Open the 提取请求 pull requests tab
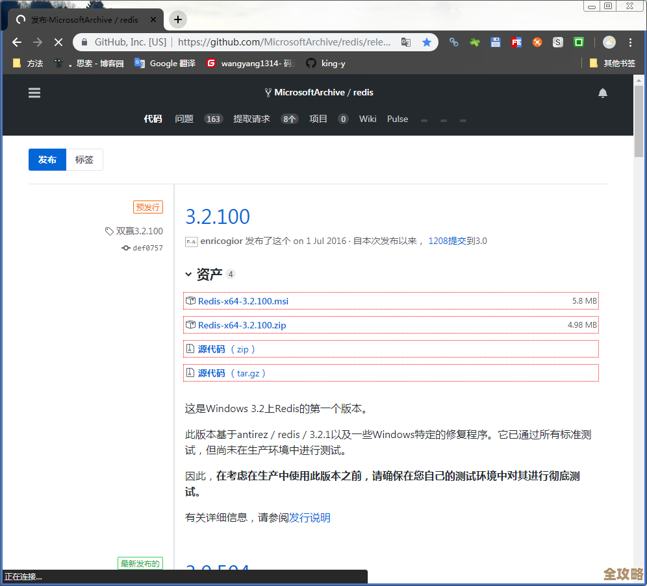The image size is (647, 586). (x=252, y=119)
